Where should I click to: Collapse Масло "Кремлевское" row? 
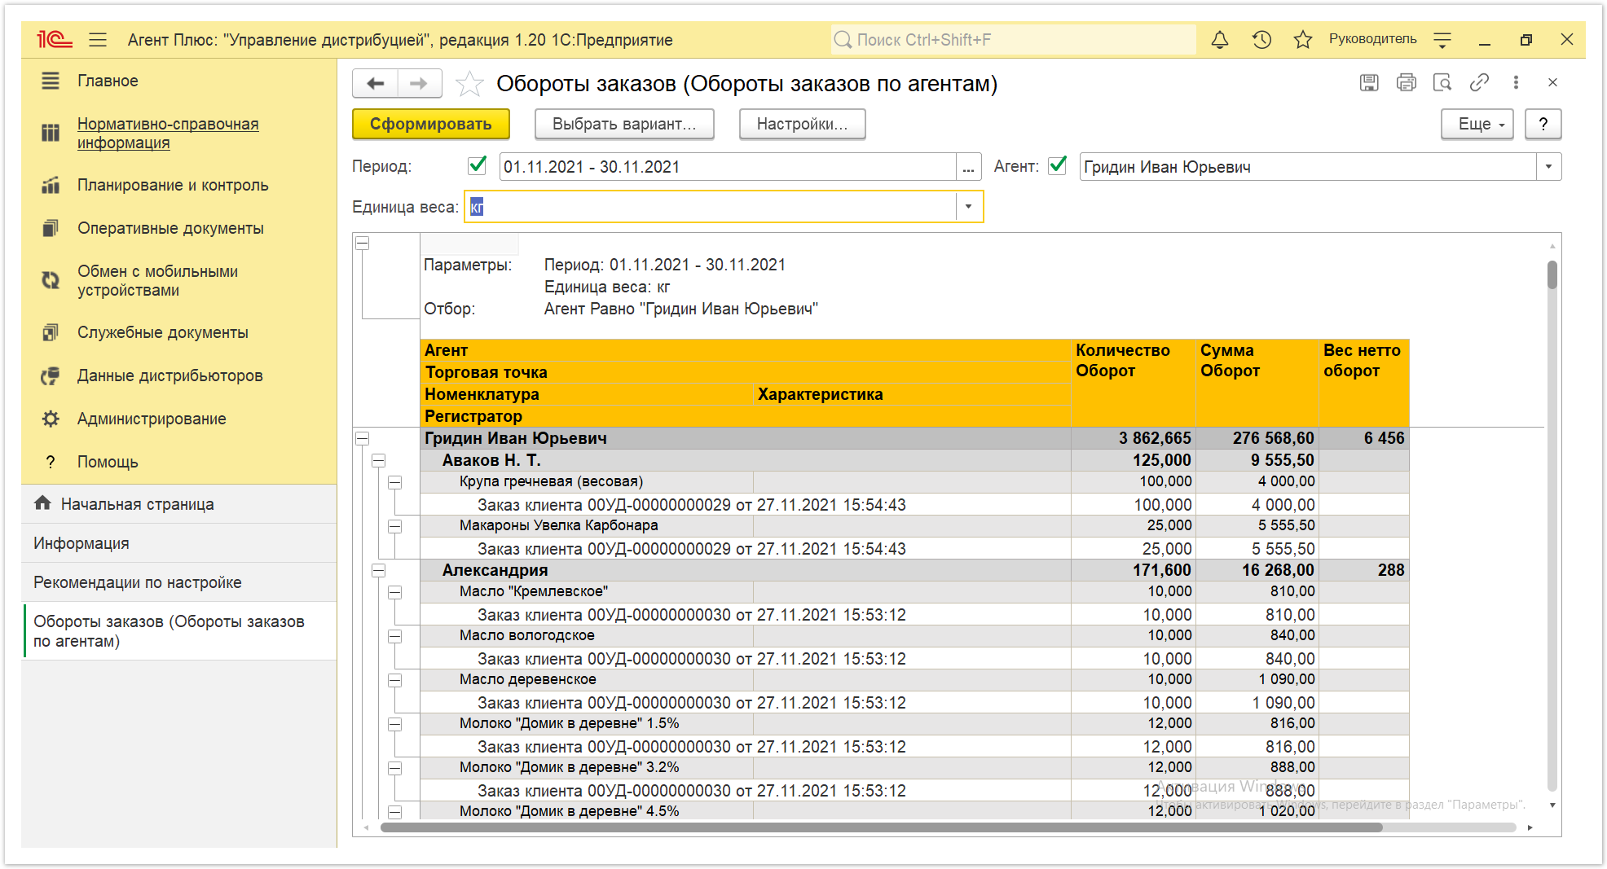[395, 592]
